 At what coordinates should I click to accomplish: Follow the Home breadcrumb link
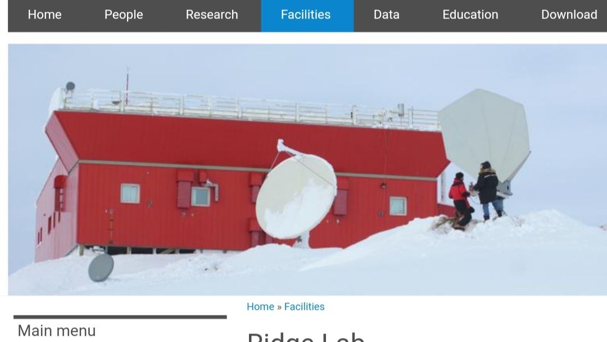(x=260, y=307)
